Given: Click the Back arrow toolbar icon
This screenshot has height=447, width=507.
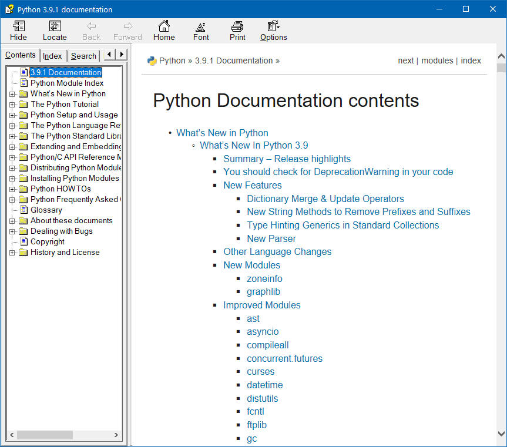Looking at the screenshot, I should [92, 26].
